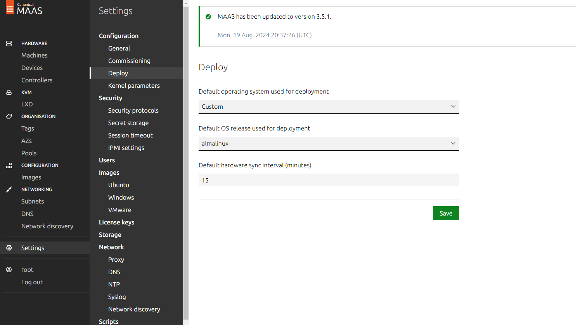This screenshot has height=325, width=576.
Task: Go to Kernel parameters settings
Action: click(x=134, y=85)
